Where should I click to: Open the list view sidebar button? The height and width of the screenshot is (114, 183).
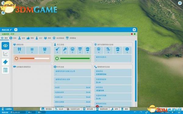(x=5, y=70)
